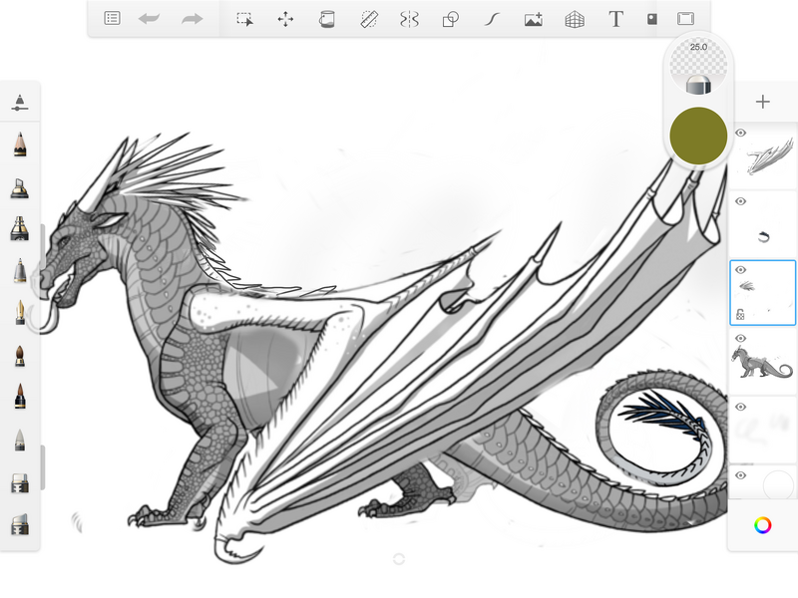Click the import image icon
Viewport: 798px width, 598px height.
pos(533,19)
